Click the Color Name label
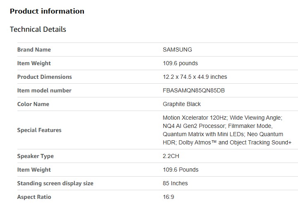298x203 pixels. pyautogui.click(x=33, y=104)
